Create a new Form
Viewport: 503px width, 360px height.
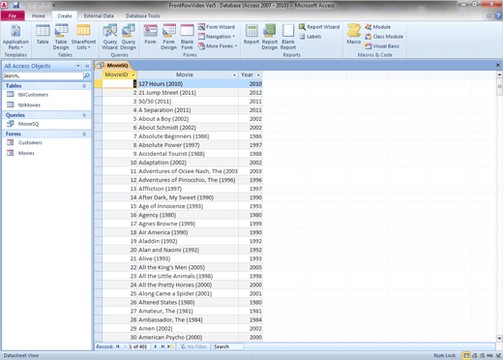[150, 35]
